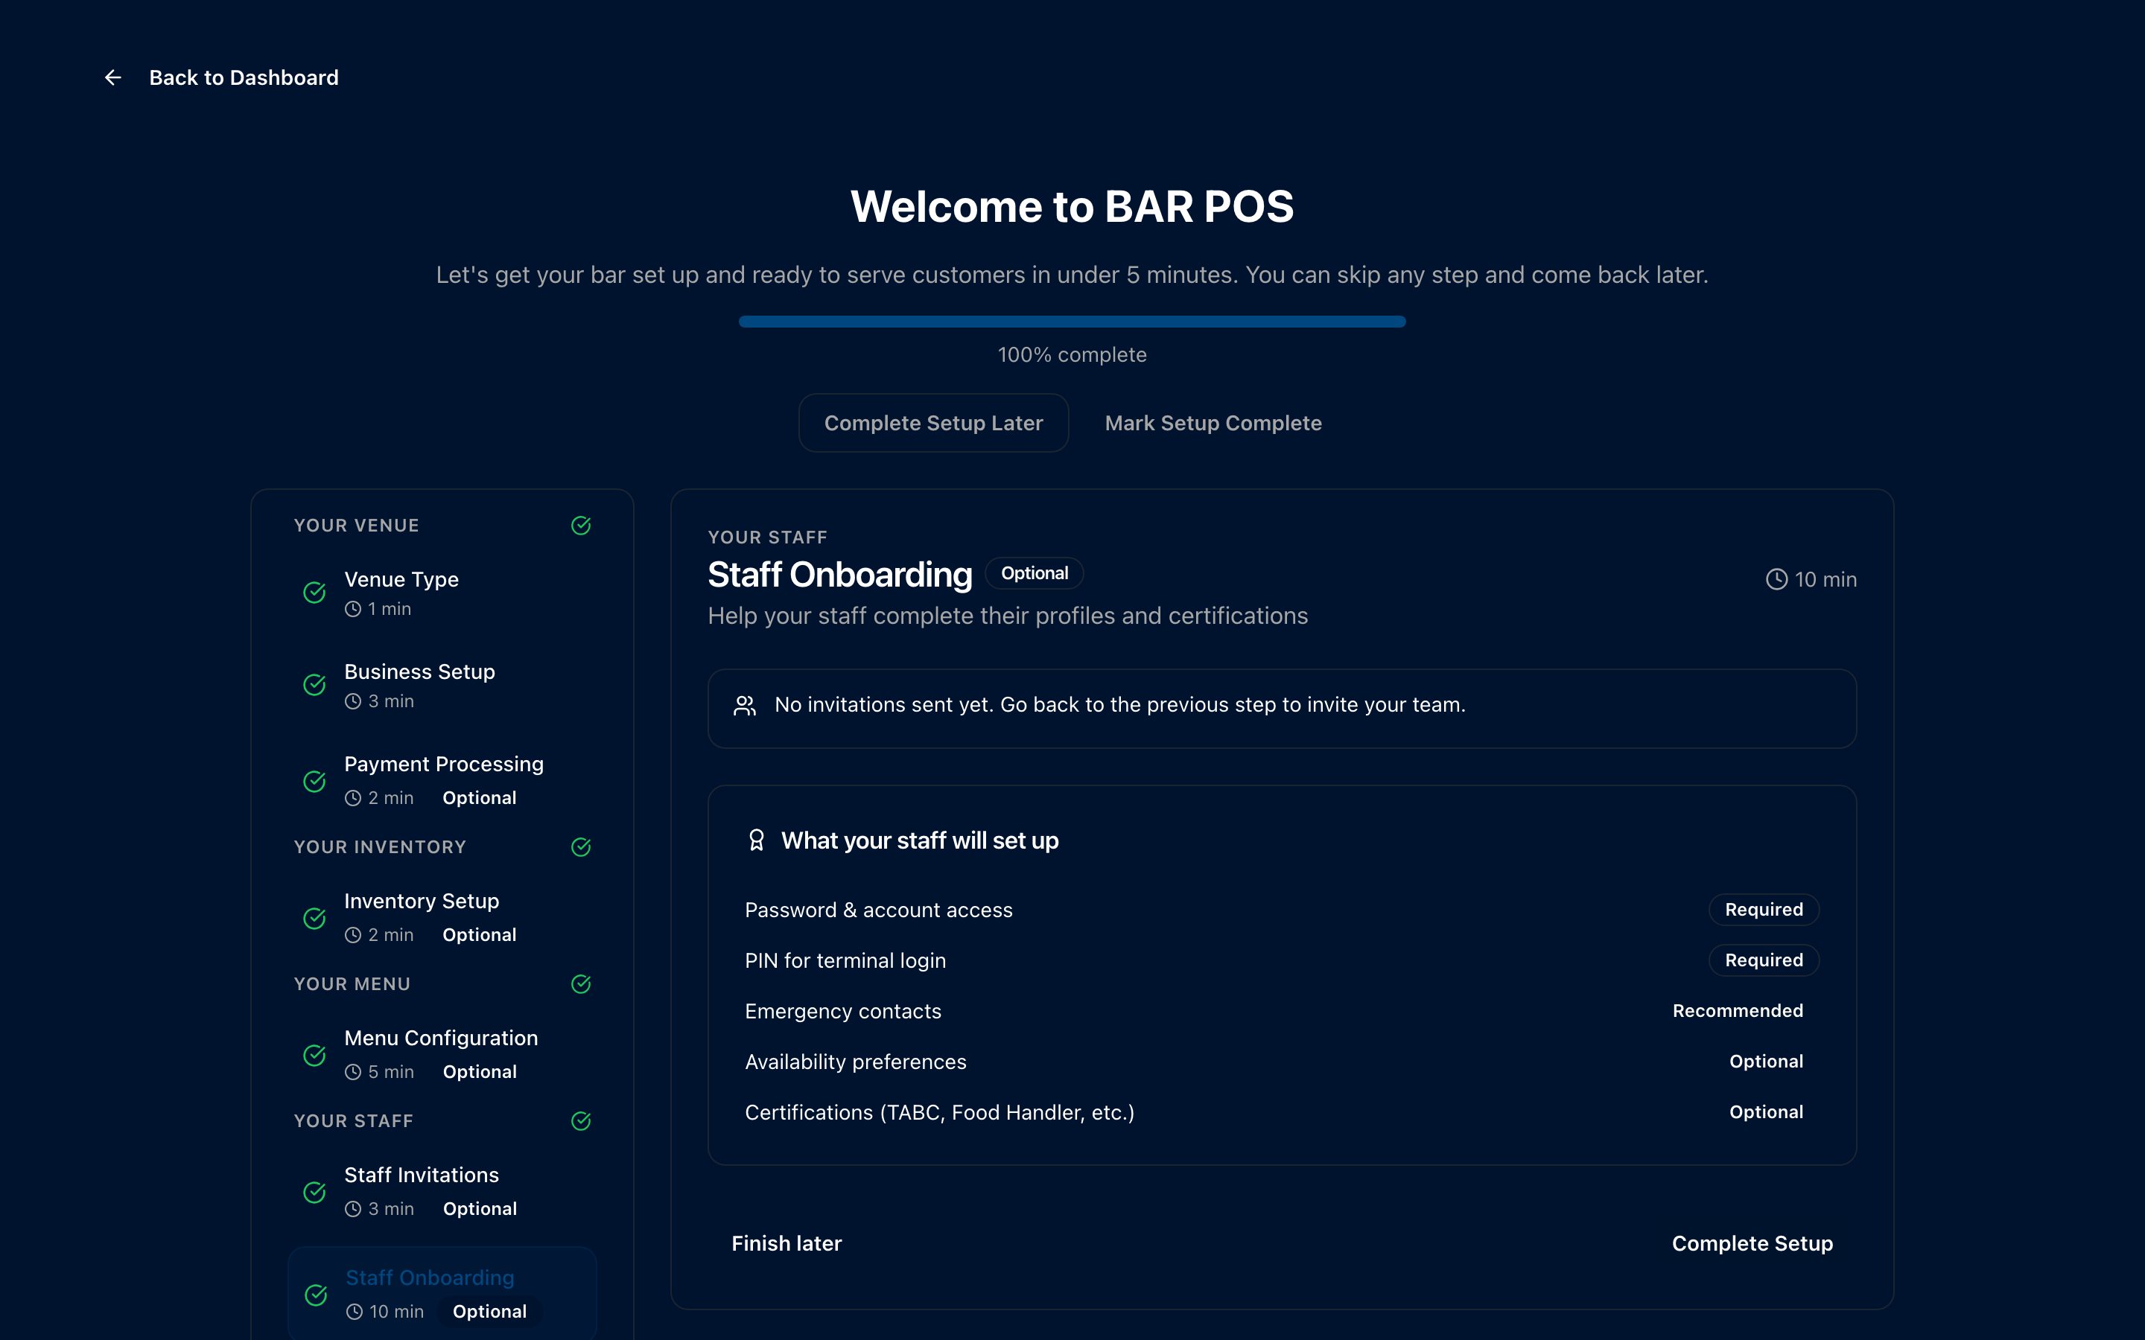Click the Your Staff section checkmark icon
Screen dimensions: 2145x1340
(x=581, y=1121)
